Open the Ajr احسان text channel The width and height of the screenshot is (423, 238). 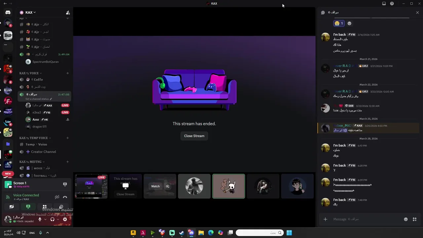pyautogui.click(x=44, y=47)
